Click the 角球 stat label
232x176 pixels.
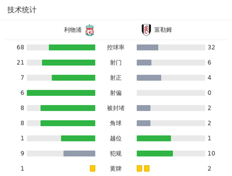[x=116, y=123]
